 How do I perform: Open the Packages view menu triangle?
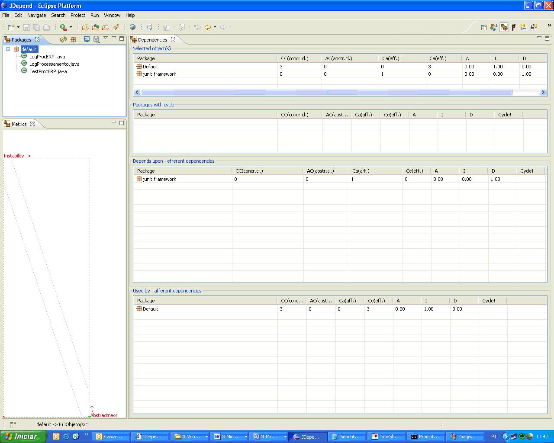(x=105, y=38)
